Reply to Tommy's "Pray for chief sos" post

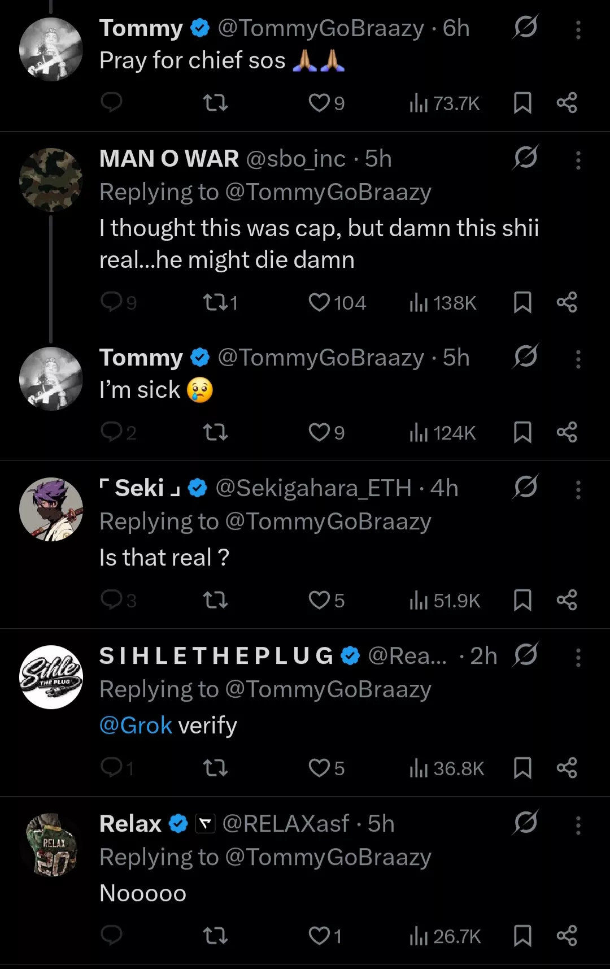[x=111, y=103]
